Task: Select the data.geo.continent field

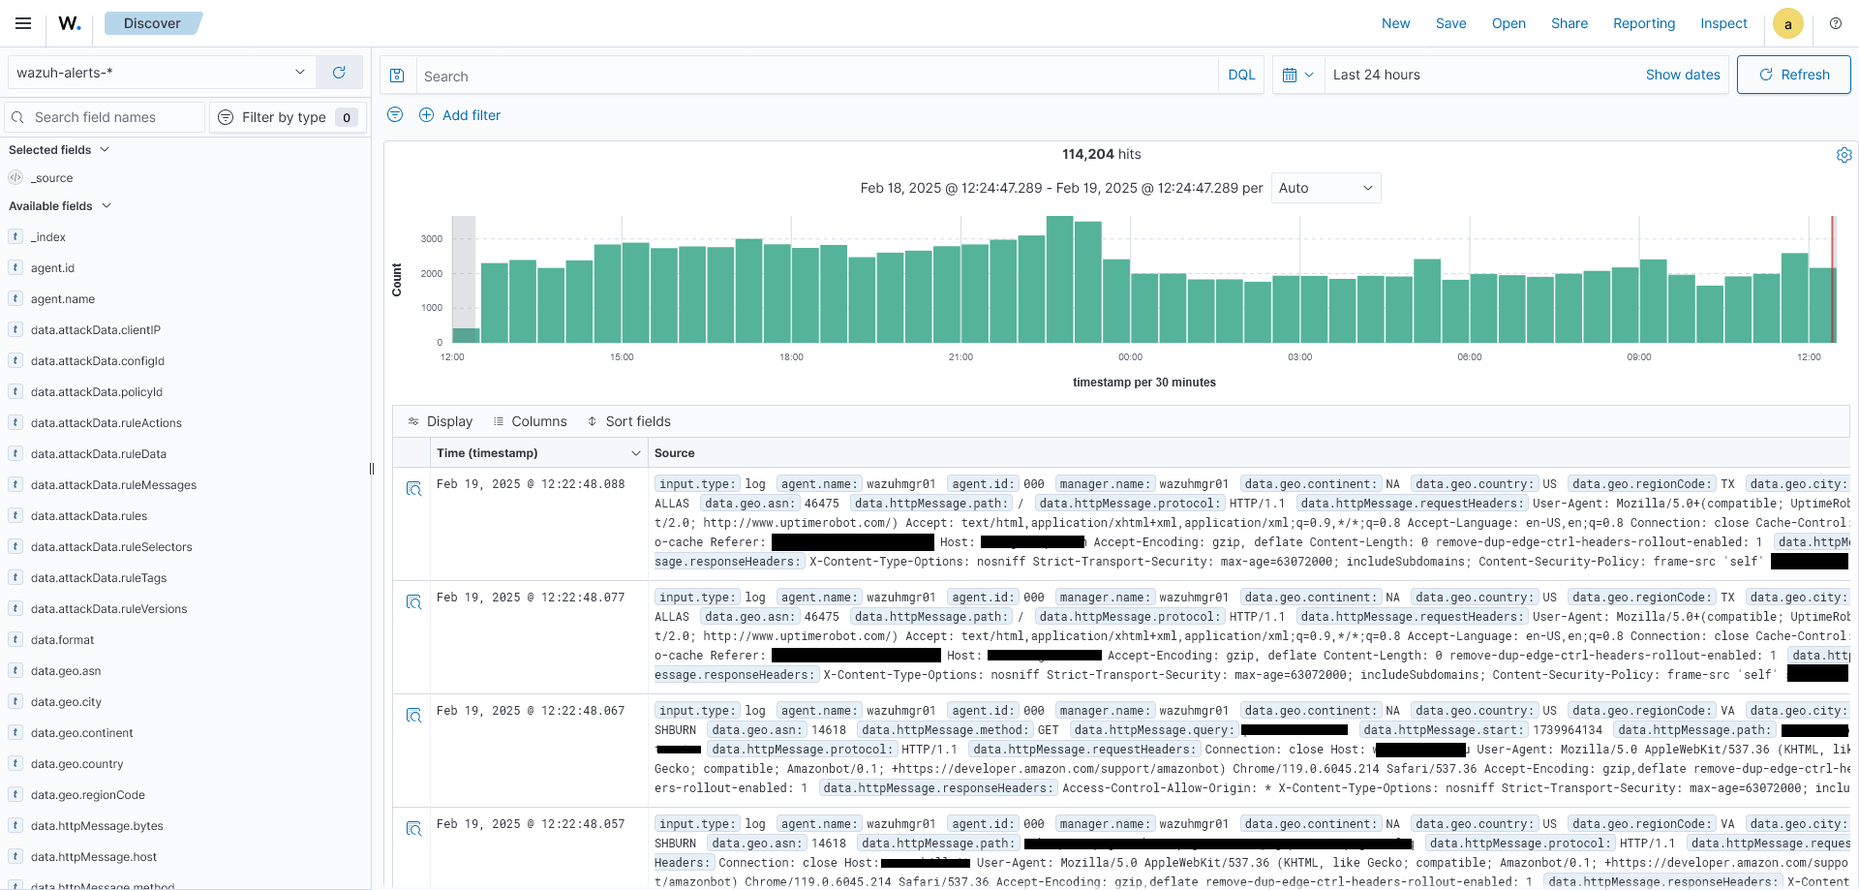Action: click(82, 733)
